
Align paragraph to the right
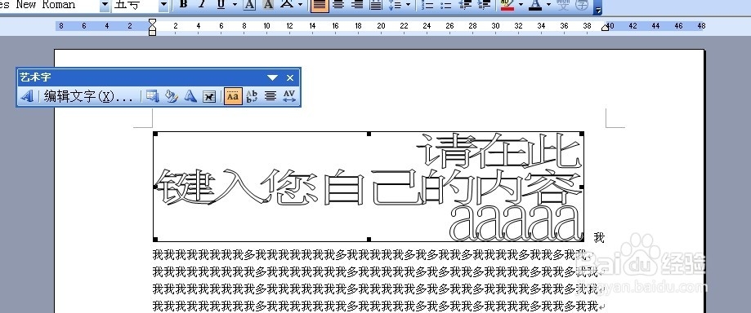(x=357, y=5)
